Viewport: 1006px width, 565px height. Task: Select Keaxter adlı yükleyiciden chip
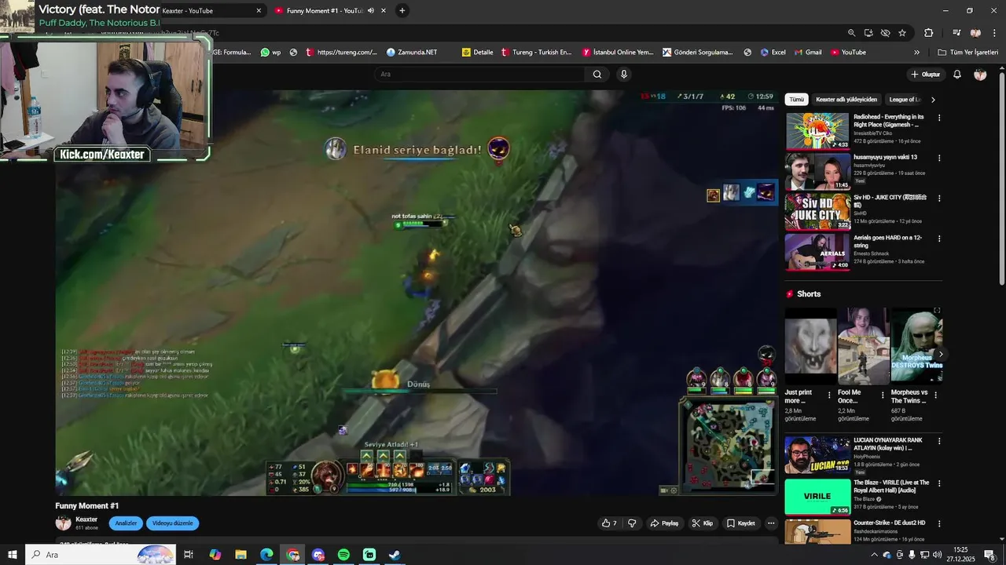pyautogui.click(x=846, y=100)
